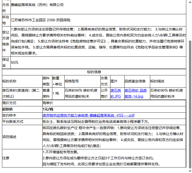The height and width of the screenshot is (173, 192).
Task: Click the bold 起拍价 label
Action: click(8, 109)
